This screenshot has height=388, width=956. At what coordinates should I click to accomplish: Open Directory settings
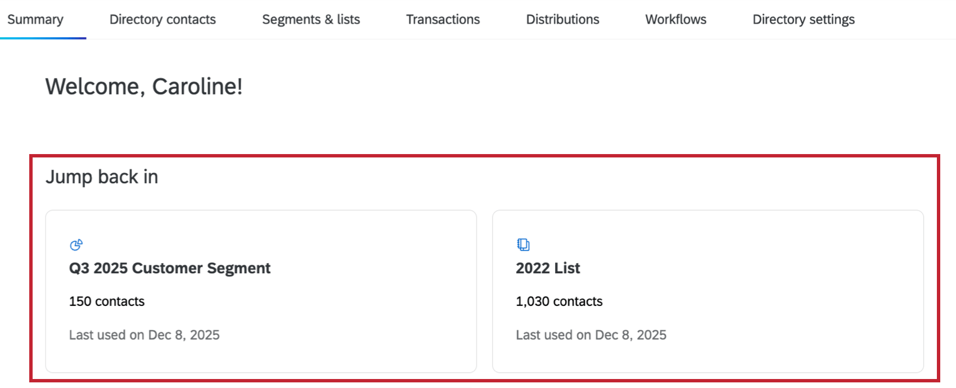[804, 19]
